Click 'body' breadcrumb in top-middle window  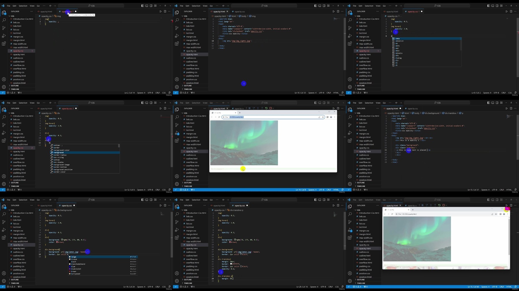[243, 16]
